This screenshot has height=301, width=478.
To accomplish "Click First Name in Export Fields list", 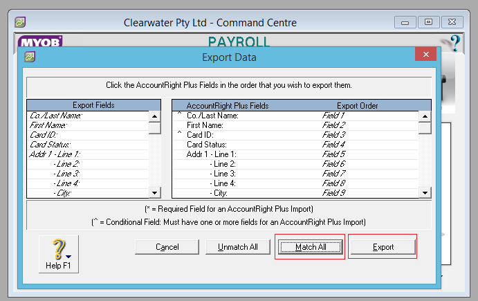I will (x=48, y=125).
